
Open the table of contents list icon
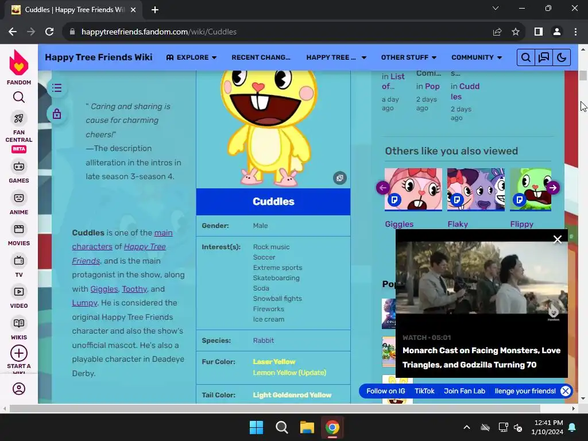(x=57, y=88)
